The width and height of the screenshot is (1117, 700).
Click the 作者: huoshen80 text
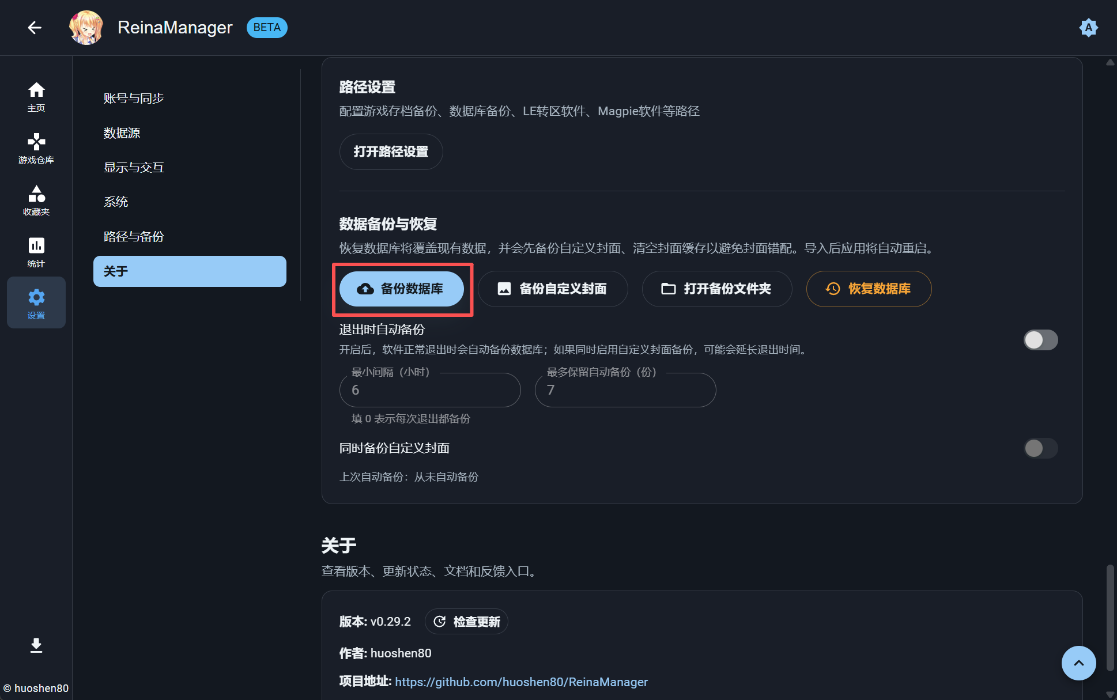coord(385,653)
